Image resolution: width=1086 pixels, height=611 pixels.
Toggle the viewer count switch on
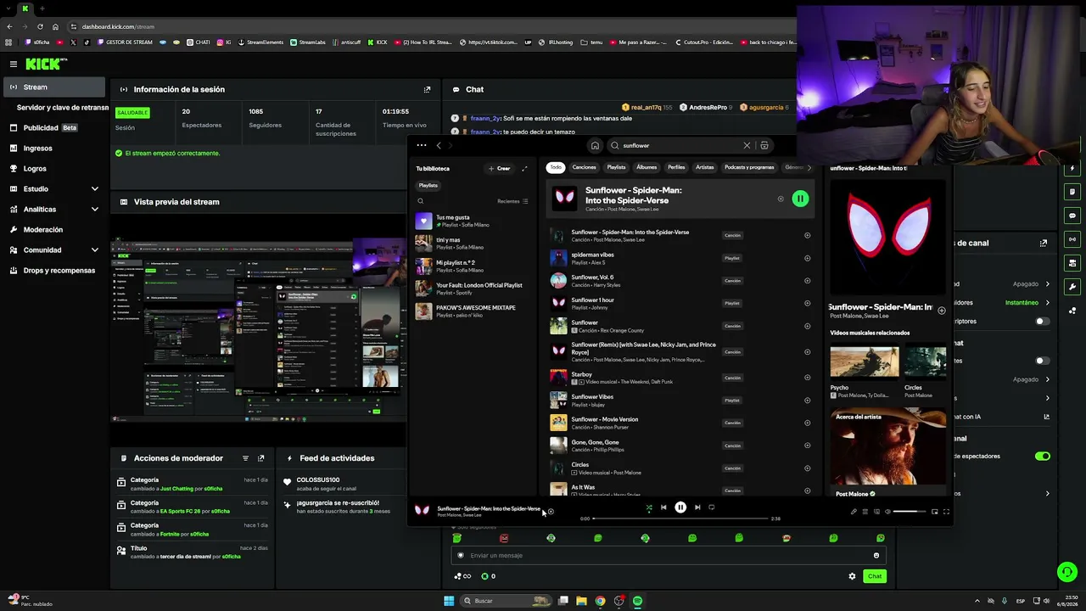1043,456
